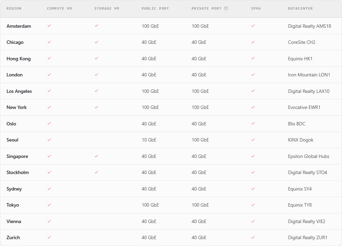Click Hong Kong's IPv6 checkmark
Viewport: 342px width, 246px height.
pos(253,58)
